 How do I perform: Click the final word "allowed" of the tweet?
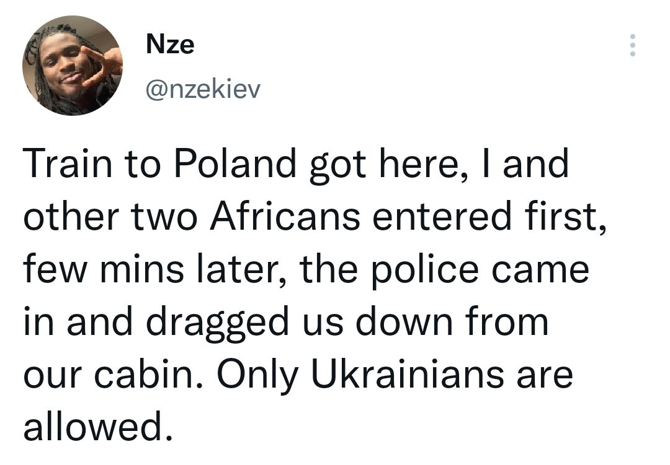93,427
